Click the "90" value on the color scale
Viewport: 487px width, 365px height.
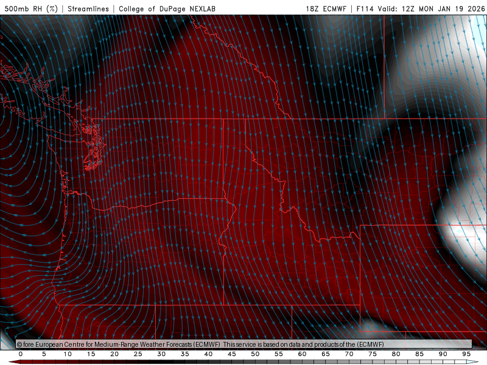tap(443, 354)
